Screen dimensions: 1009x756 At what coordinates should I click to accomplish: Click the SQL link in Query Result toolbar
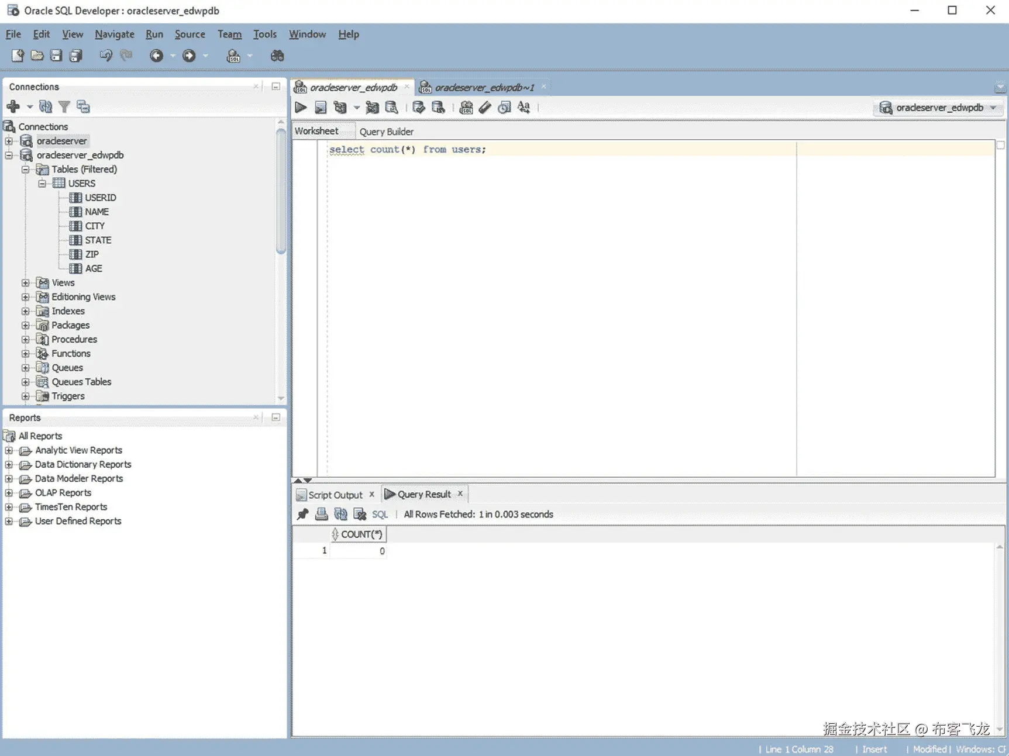click(x=379, y=514)
